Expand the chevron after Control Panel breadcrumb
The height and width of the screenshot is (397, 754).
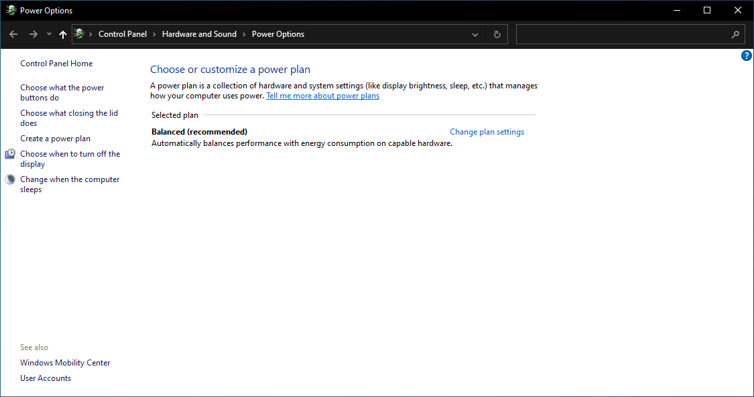[154, 34]
